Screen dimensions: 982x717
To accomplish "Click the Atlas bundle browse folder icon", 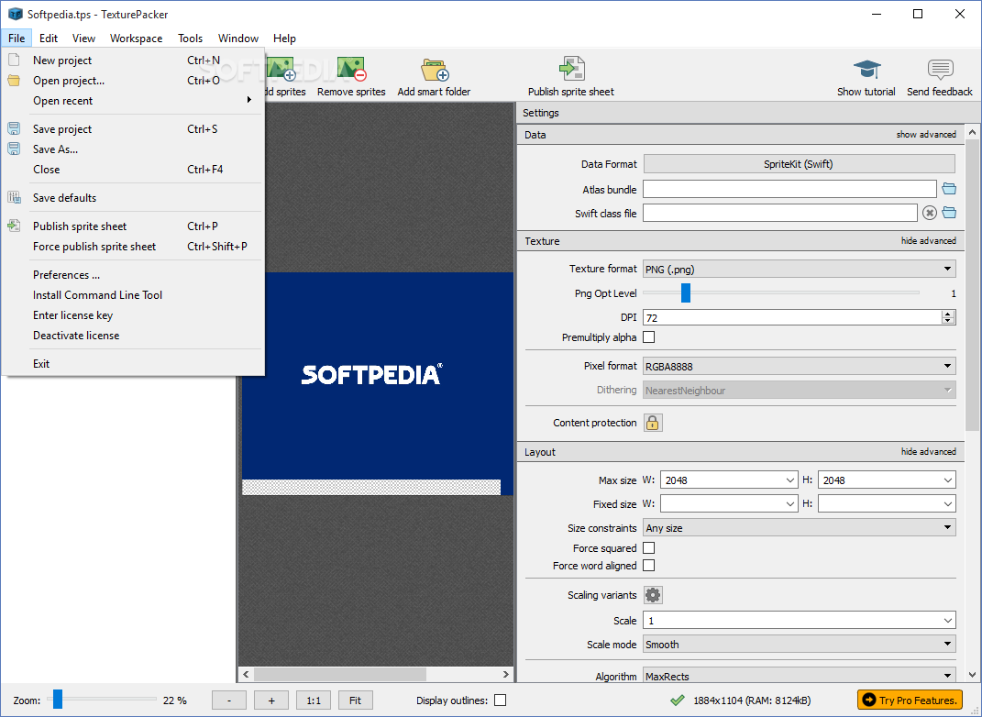I will click(x=949, y=189).
